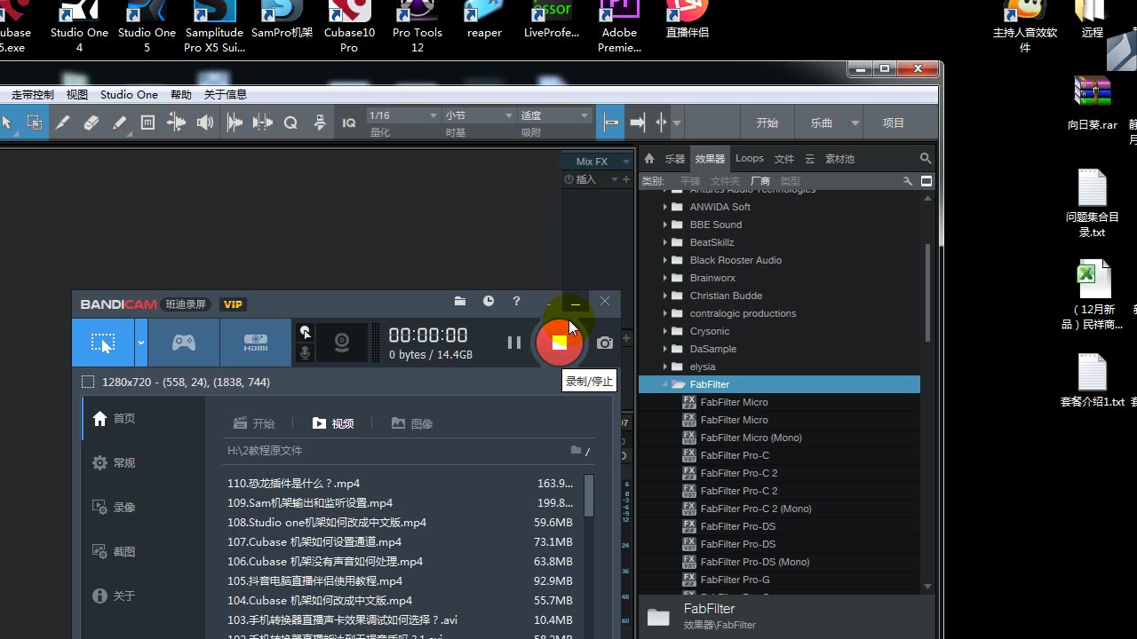Open the 乐曲 page button
The height and width of the screenshot is (639, 1137).
822,123
